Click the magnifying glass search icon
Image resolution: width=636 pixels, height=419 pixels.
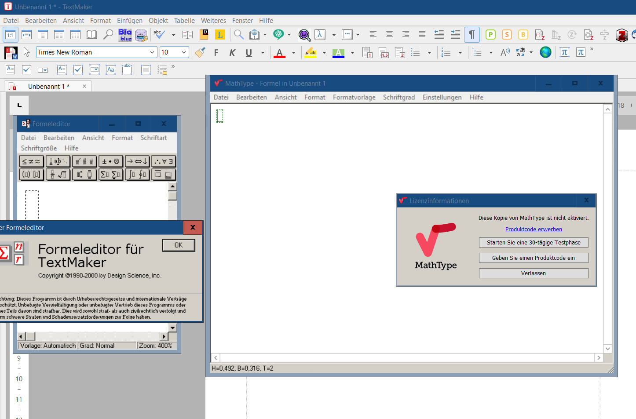239,34
